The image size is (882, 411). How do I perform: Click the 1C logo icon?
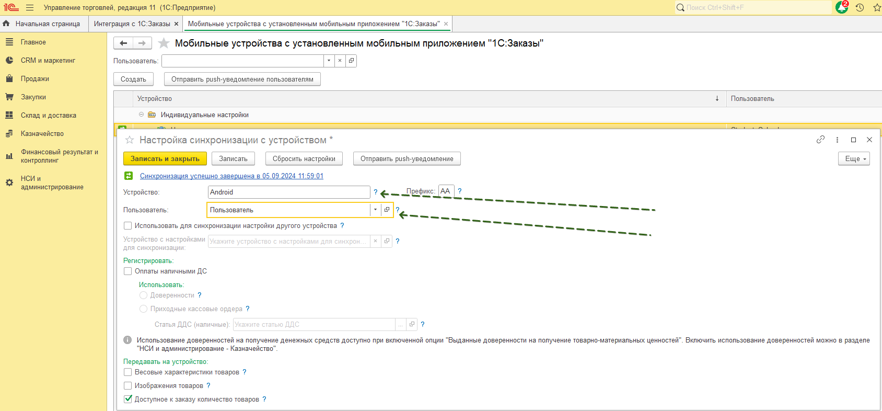(11, 8)
